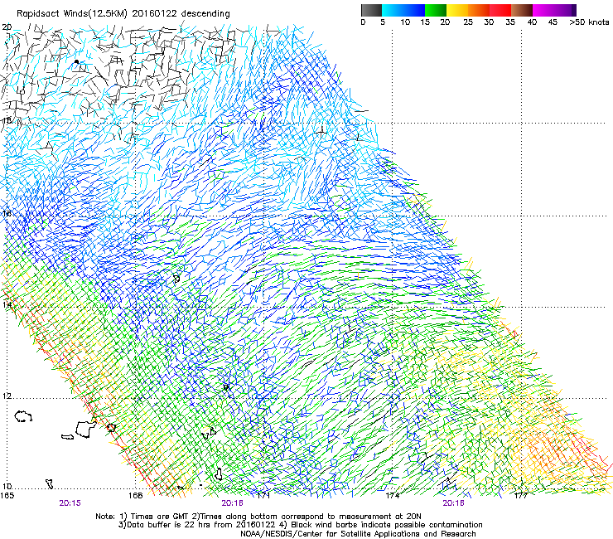Click the legend scale label '30'
The height and width of the screenshot is (539, 613).
coord(489,22)
